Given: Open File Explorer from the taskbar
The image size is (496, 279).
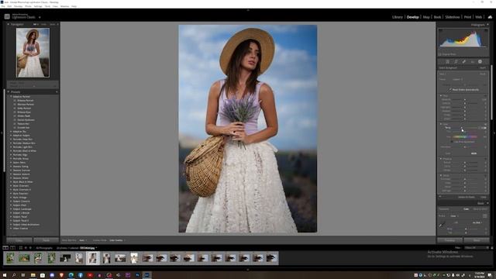Looking at the screenshot, I should click(33, 275).
